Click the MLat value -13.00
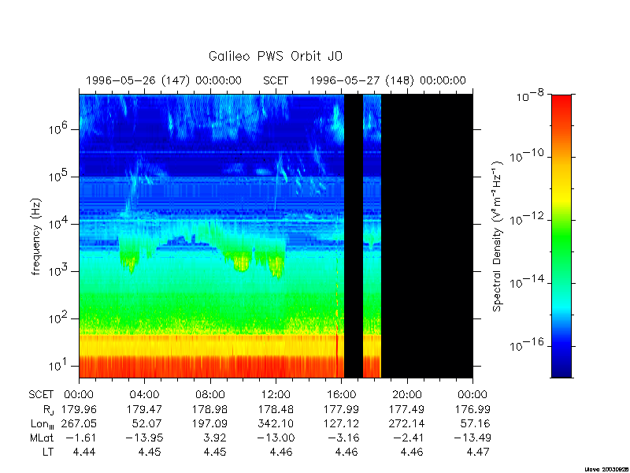Screen dimensions: 630x473 point(276,438)
